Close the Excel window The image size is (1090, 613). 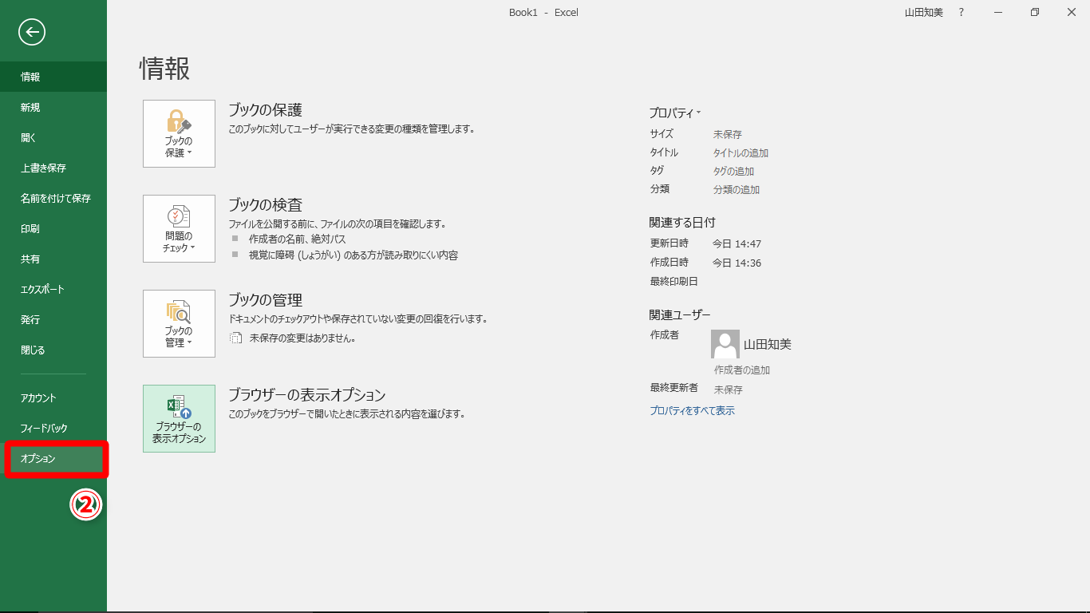click(x=1072, y=12)
